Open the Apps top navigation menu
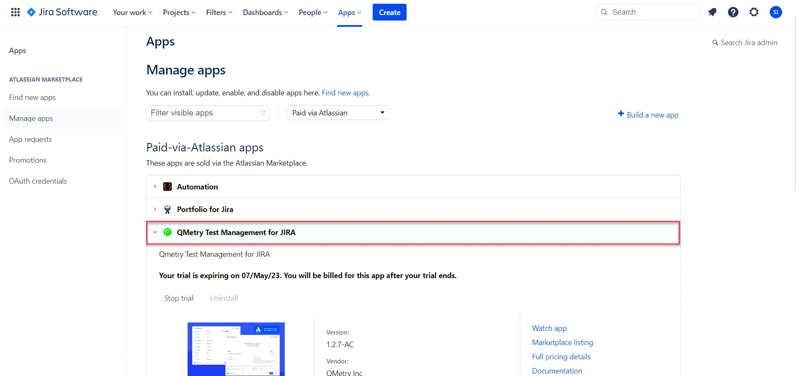 [350, 13]
